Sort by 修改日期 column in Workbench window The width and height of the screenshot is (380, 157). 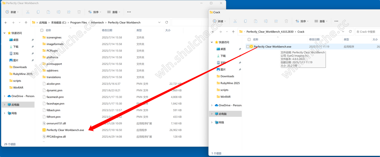107,30
